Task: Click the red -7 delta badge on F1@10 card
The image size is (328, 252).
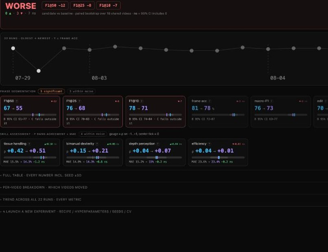Action: (x=180, y=101)
